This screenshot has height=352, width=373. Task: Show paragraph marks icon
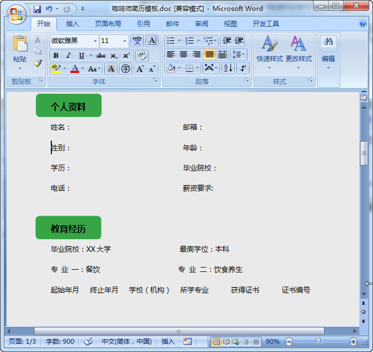tap(243, 68)
